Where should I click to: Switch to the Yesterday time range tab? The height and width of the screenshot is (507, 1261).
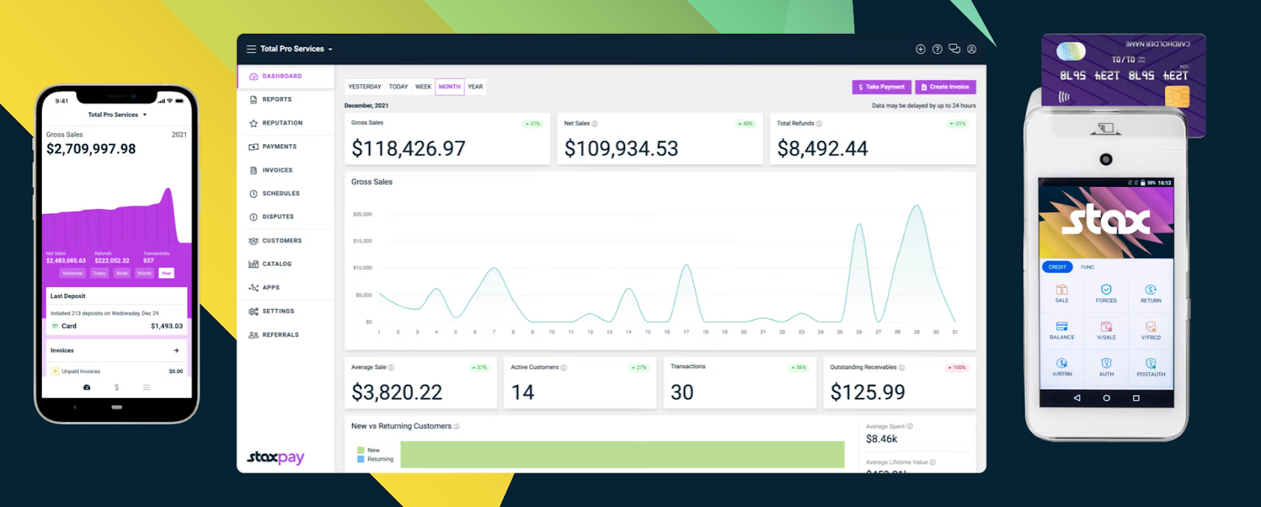tap(365, 87)
